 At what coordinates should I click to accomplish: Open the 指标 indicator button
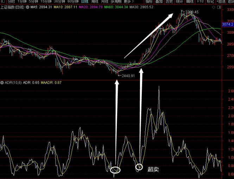pos(149,1)
